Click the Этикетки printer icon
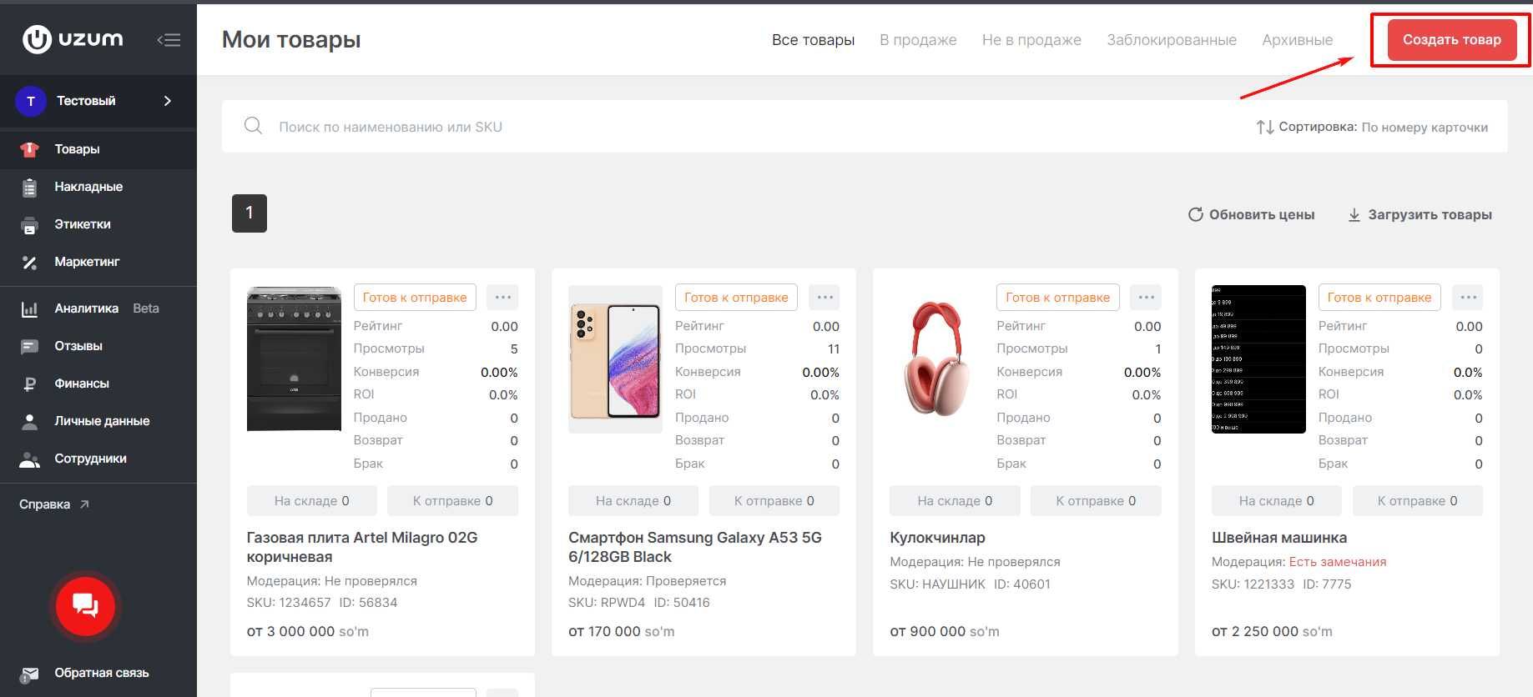Image resolution: width=1533 pixels, height=697 pixels. [29, 225]
